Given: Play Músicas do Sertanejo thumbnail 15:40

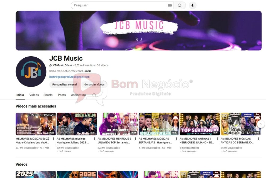Looking at the screenshot, I should click(241, 124).
